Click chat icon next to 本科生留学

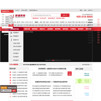(98, 40)
